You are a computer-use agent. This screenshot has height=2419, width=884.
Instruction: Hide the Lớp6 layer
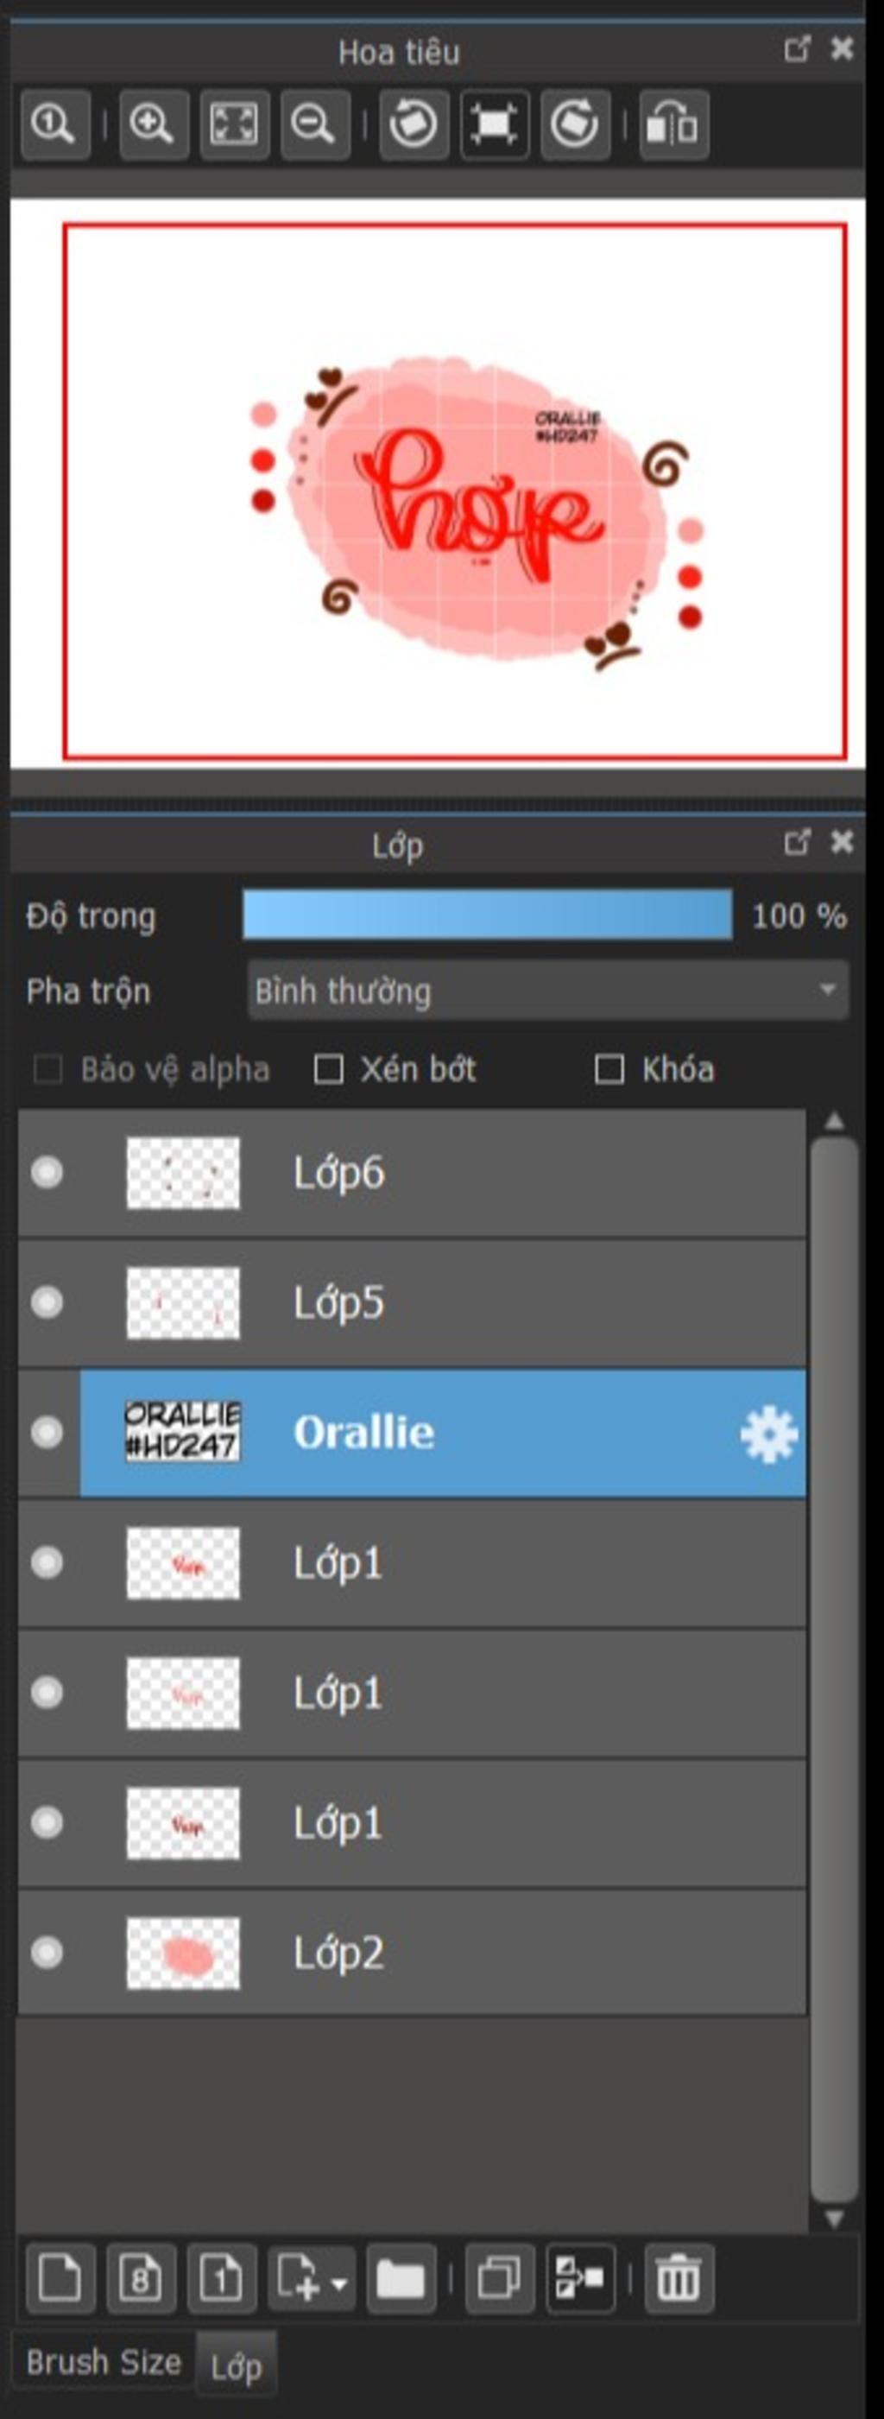tap(47, 1172)
